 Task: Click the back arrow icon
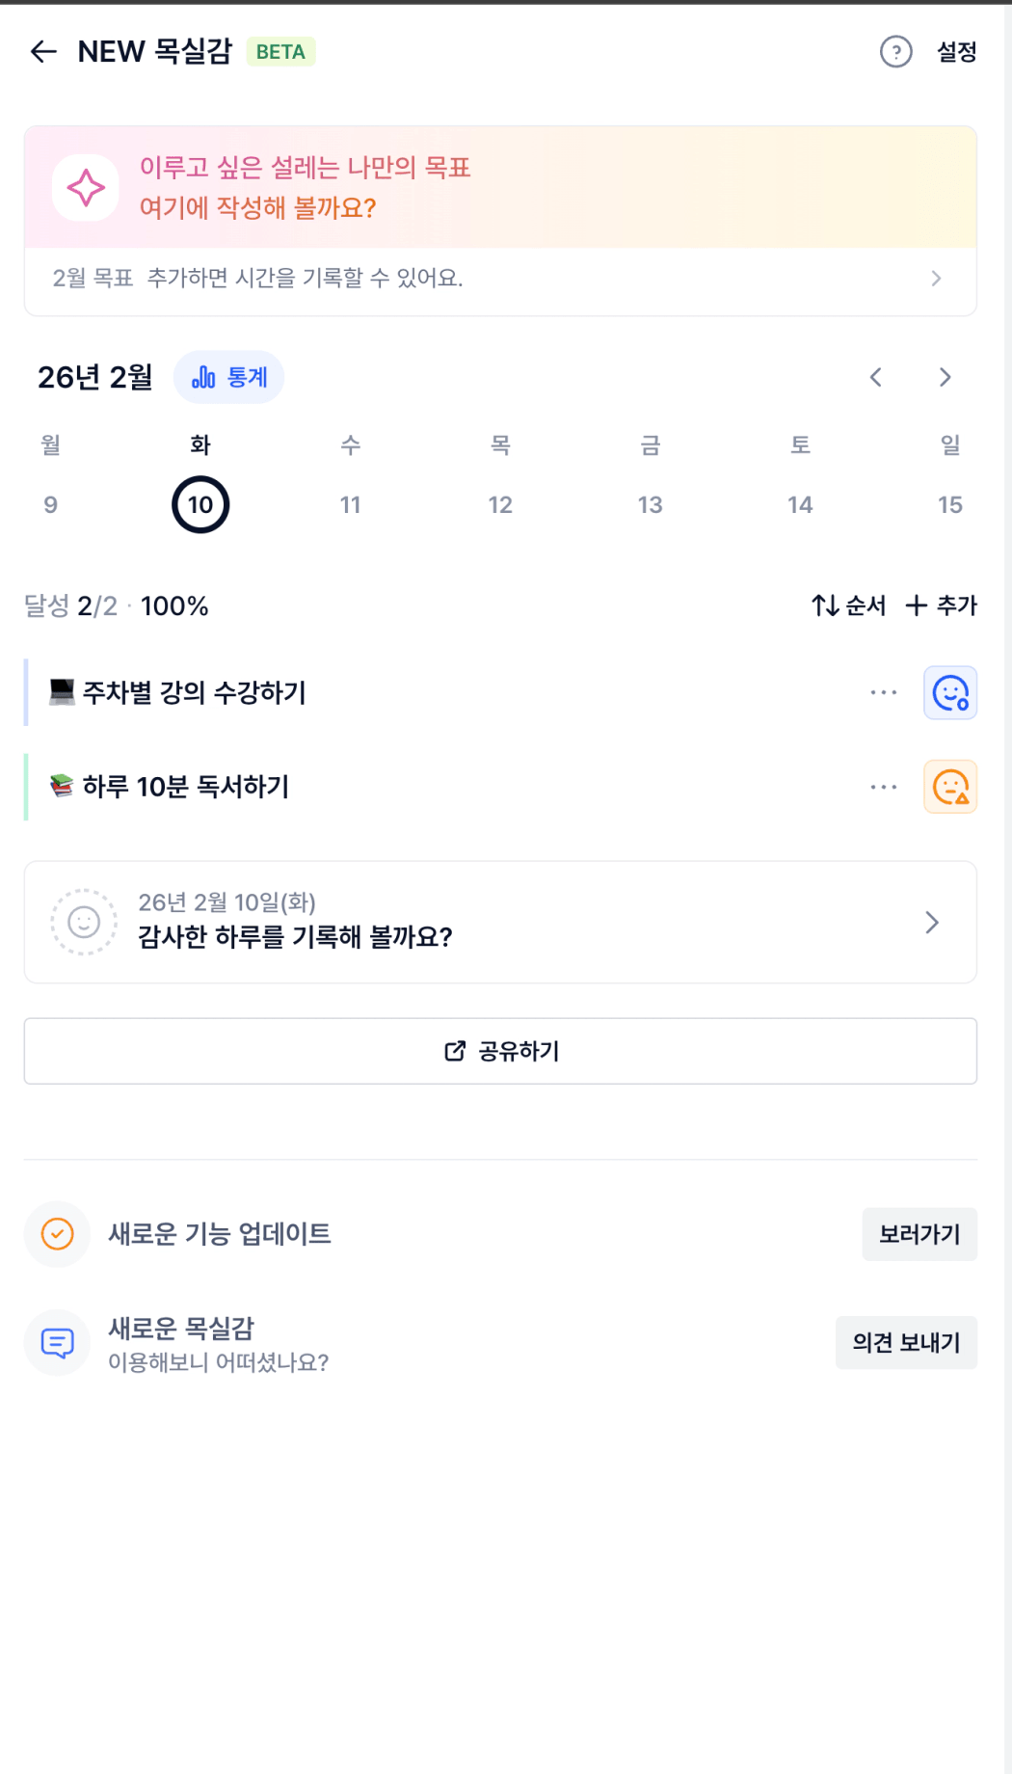pyautogui.click(x=43, y=51)
